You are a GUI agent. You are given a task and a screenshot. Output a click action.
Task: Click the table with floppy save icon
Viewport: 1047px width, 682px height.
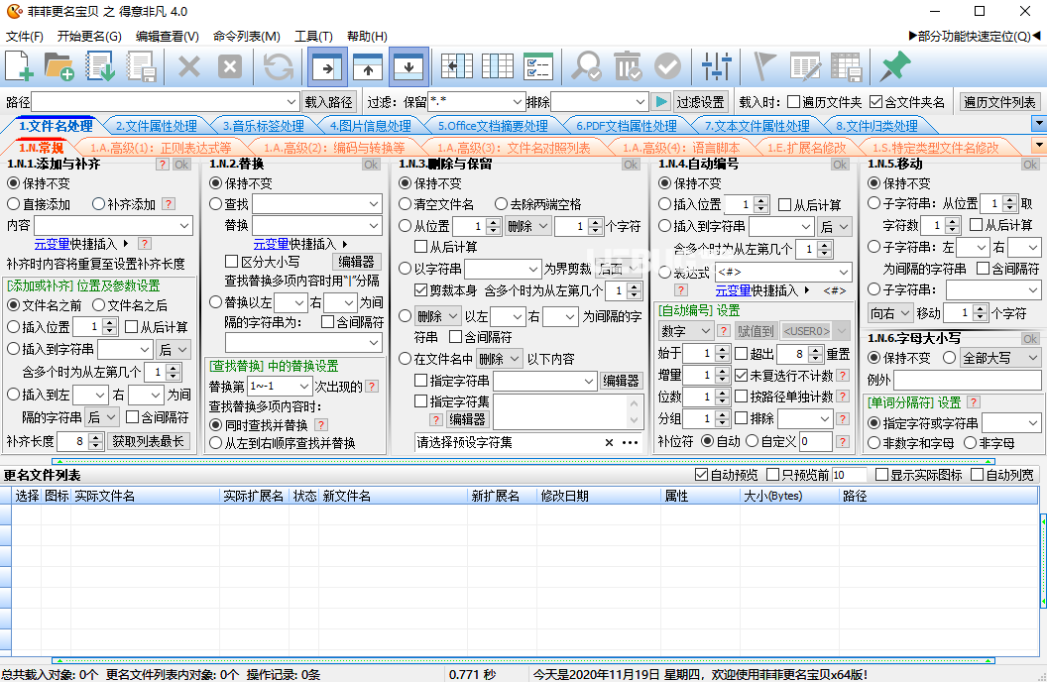click(x=847, y=66)
